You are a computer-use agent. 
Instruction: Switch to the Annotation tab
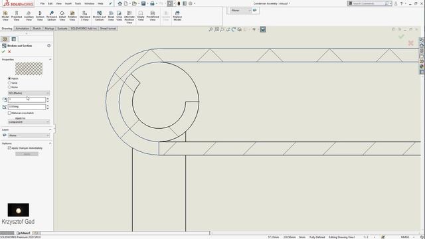pyautogui.click(x=22, y=29)
